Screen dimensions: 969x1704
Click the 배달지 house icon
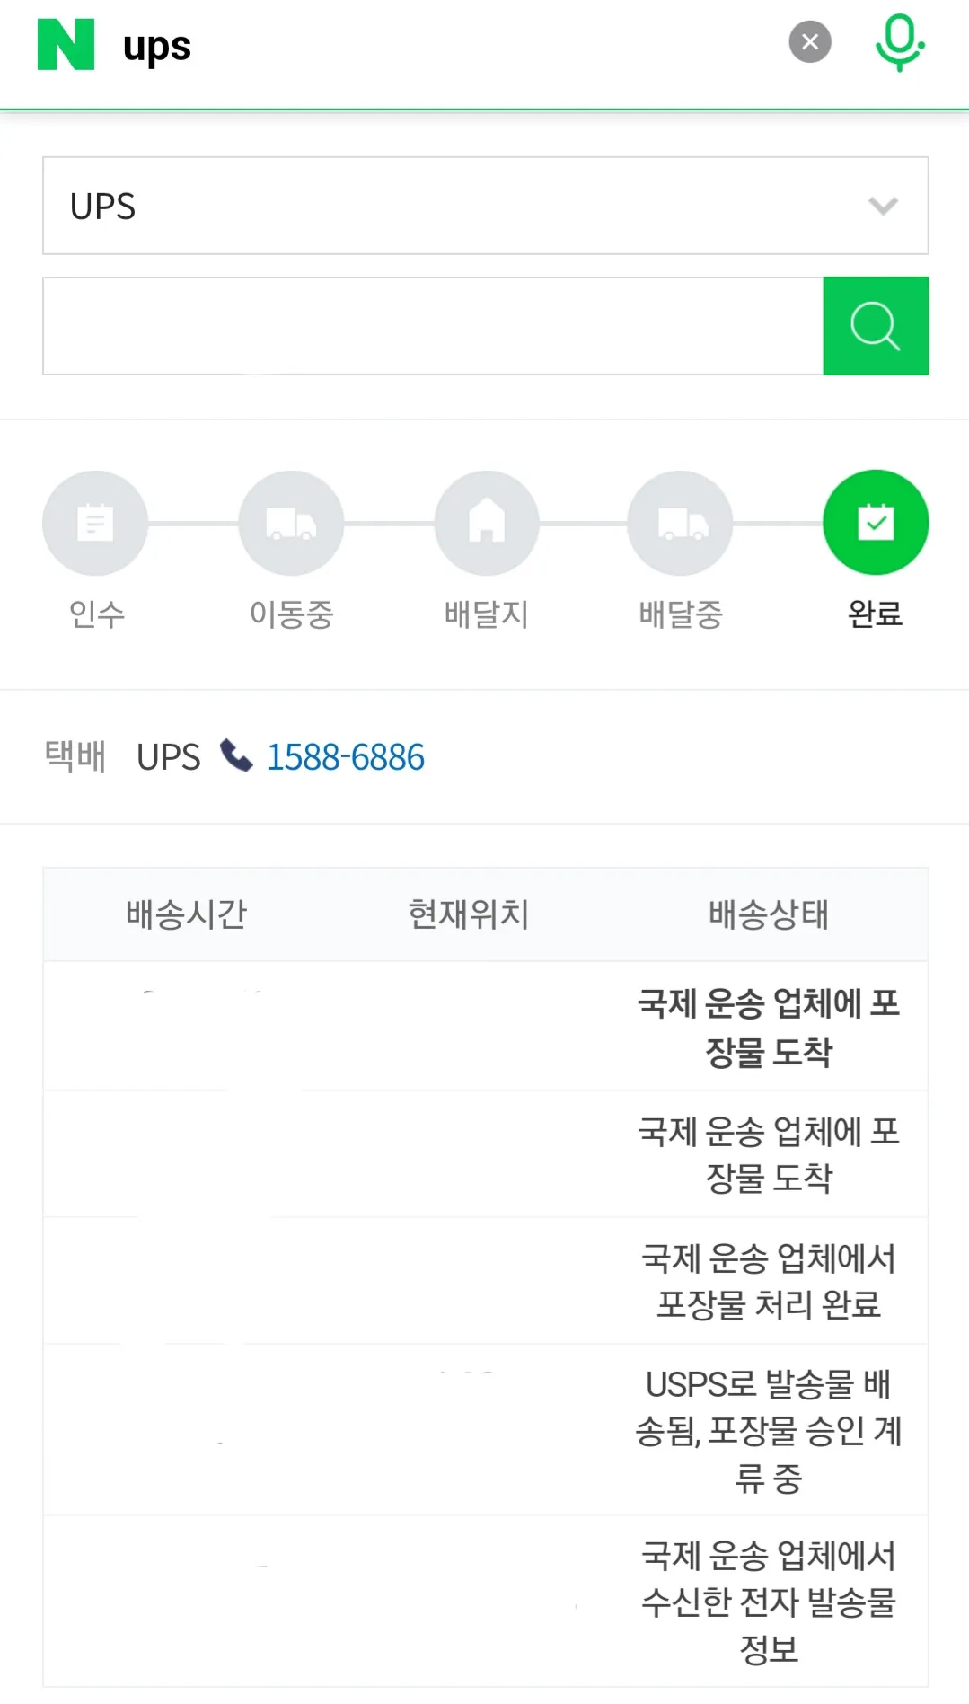(485, 522)
